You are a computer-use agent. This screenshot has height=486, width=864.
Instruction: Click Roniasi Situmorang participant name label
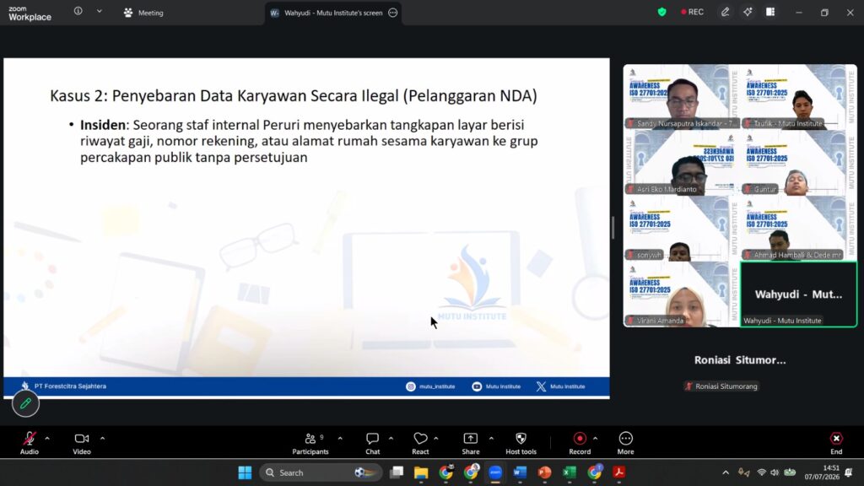(x=722, y=386)
